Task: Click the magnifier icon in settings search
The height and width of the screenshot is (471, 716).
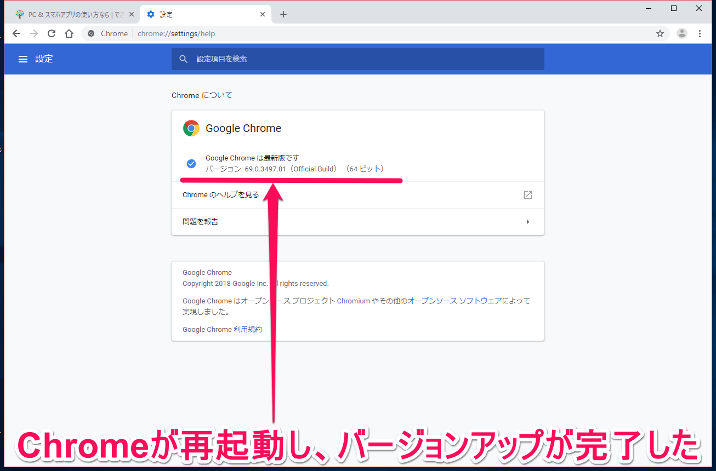Action: click(x=184, y=59)
